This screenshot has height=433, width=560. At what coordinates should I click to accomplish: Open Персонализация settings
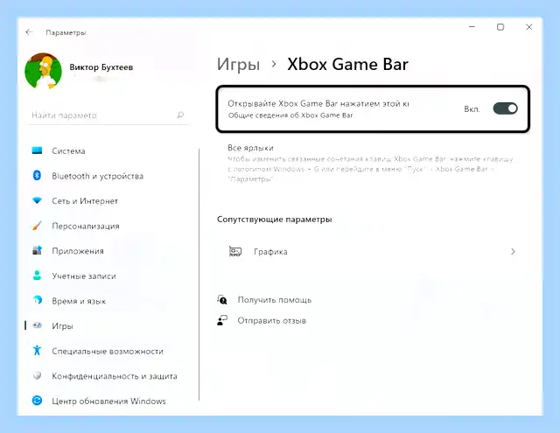click(86, 226)
